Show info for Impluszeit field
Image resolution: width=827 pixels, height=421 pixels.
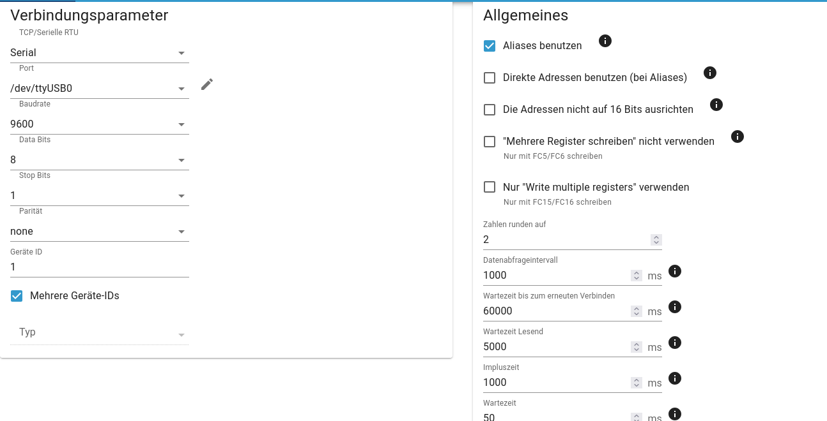(x=674, y=378)
